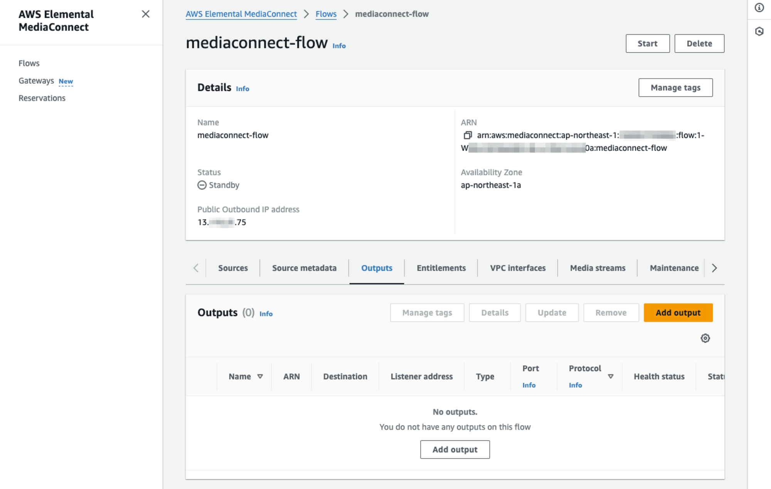Viewport: 771px width, 489px height.
Task: Select the Outputs tab
Action: coord(377,268)
